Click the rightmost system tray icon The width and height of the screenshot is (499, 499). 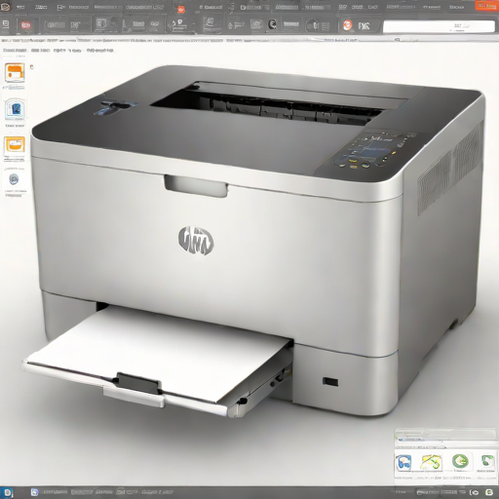[489, 492]
